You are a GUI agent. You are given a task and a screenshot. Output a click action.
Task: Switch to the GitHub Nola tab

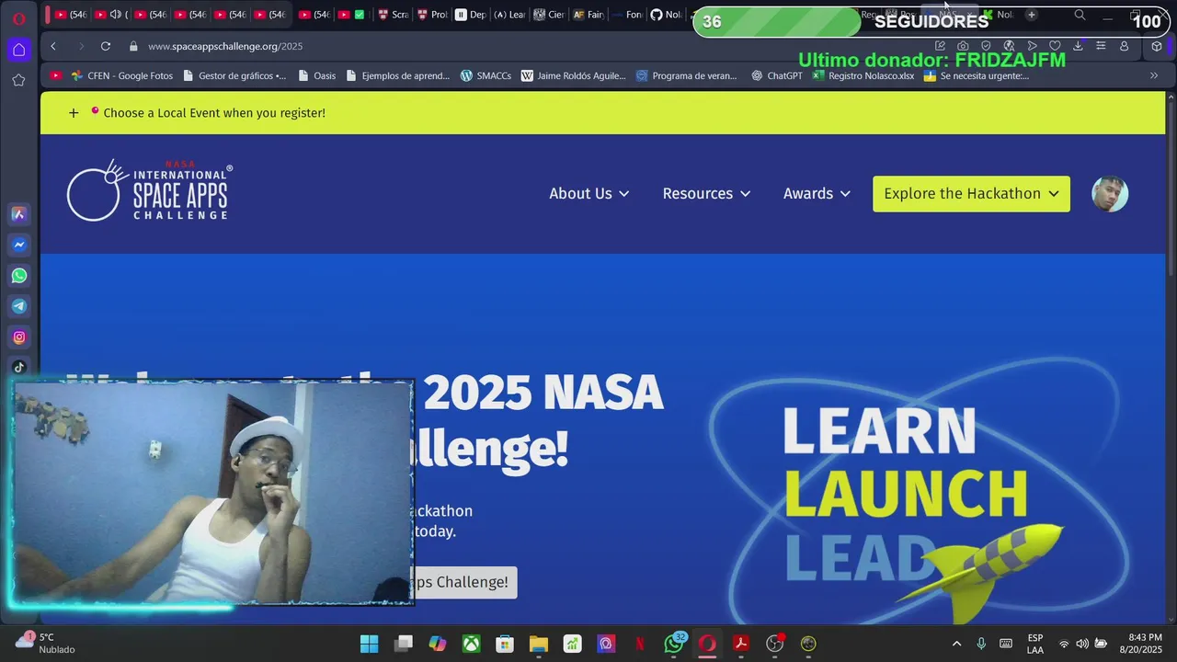666,15
